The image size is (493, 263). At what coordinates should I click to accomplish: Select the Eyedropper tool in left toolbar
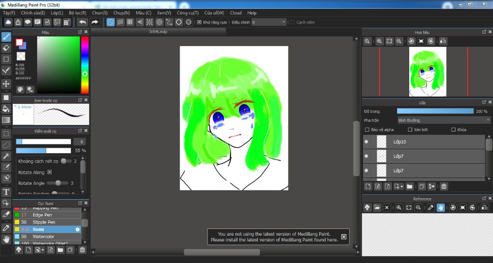pyautogui.click(x=6, y=228)
